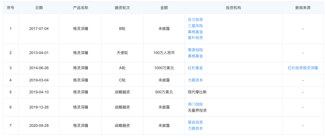The width and height of the screenshot is (326, 138).
Task: Open the 三星风投 investor link
Action: pos(195,26)
